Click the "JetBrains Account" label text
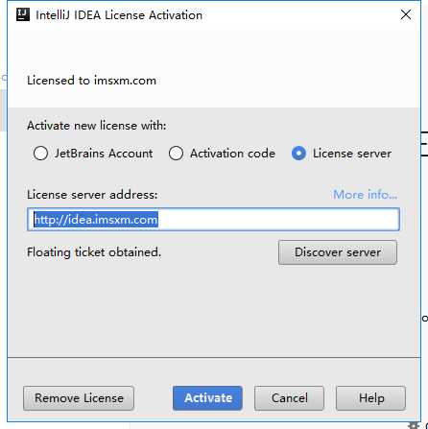The height and width of the screenshot is (429, 428). point(104,154)
